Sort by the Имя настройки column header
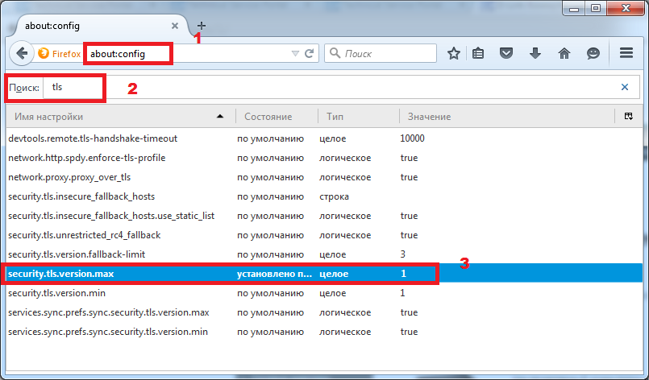The height and width of the screenshot is (380, 649). [x=113, y=117]
